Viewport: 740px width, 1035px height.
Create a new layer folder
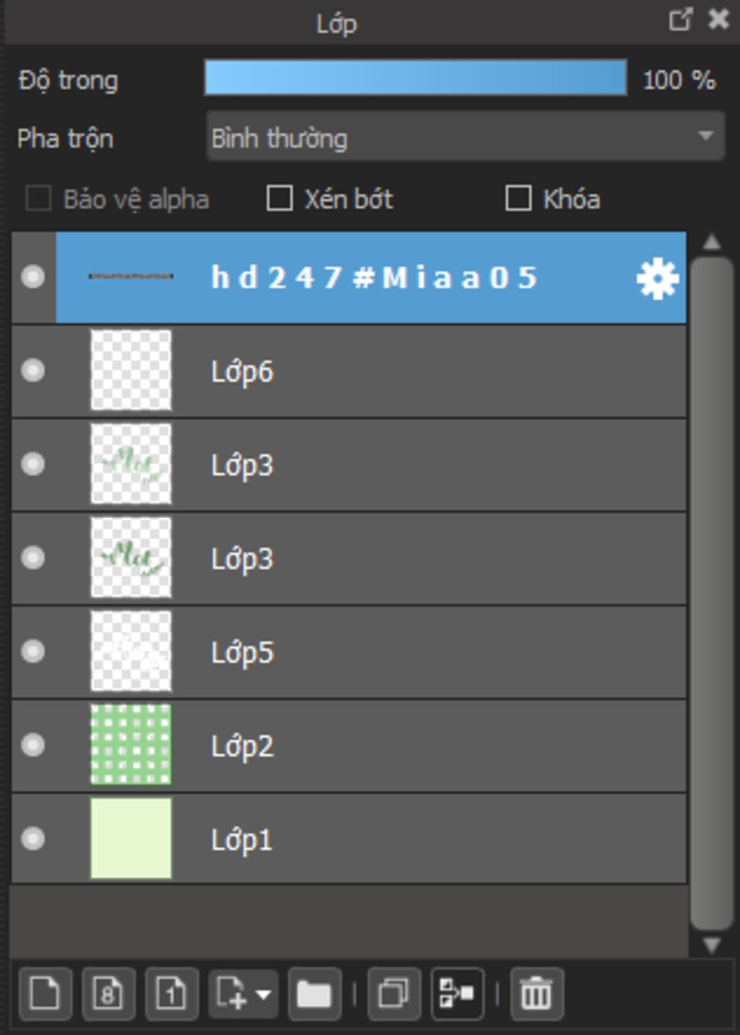(x=314, y=993)
